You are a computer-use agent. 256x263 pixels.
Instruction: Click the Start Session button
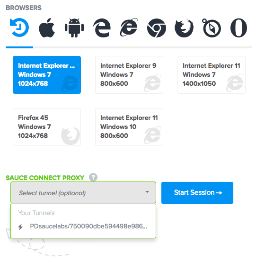197,193
